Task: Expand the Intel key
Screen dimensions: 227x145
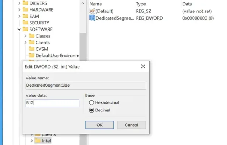Action: point(31,141)
